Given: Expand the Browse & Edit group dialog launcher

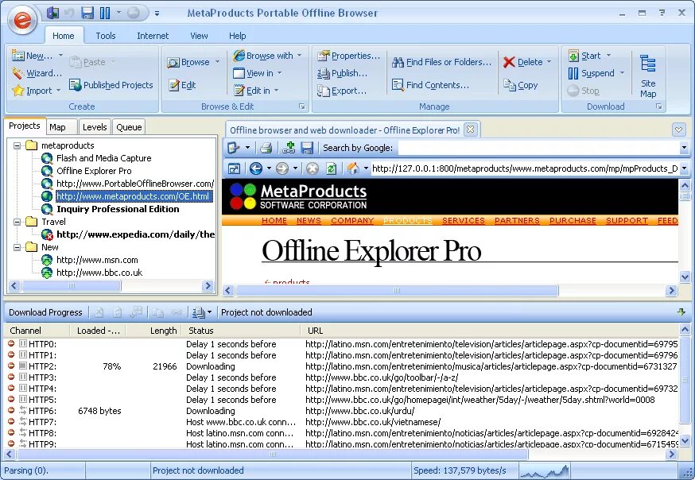Looking at the screenshot, I should coord(302,106).
